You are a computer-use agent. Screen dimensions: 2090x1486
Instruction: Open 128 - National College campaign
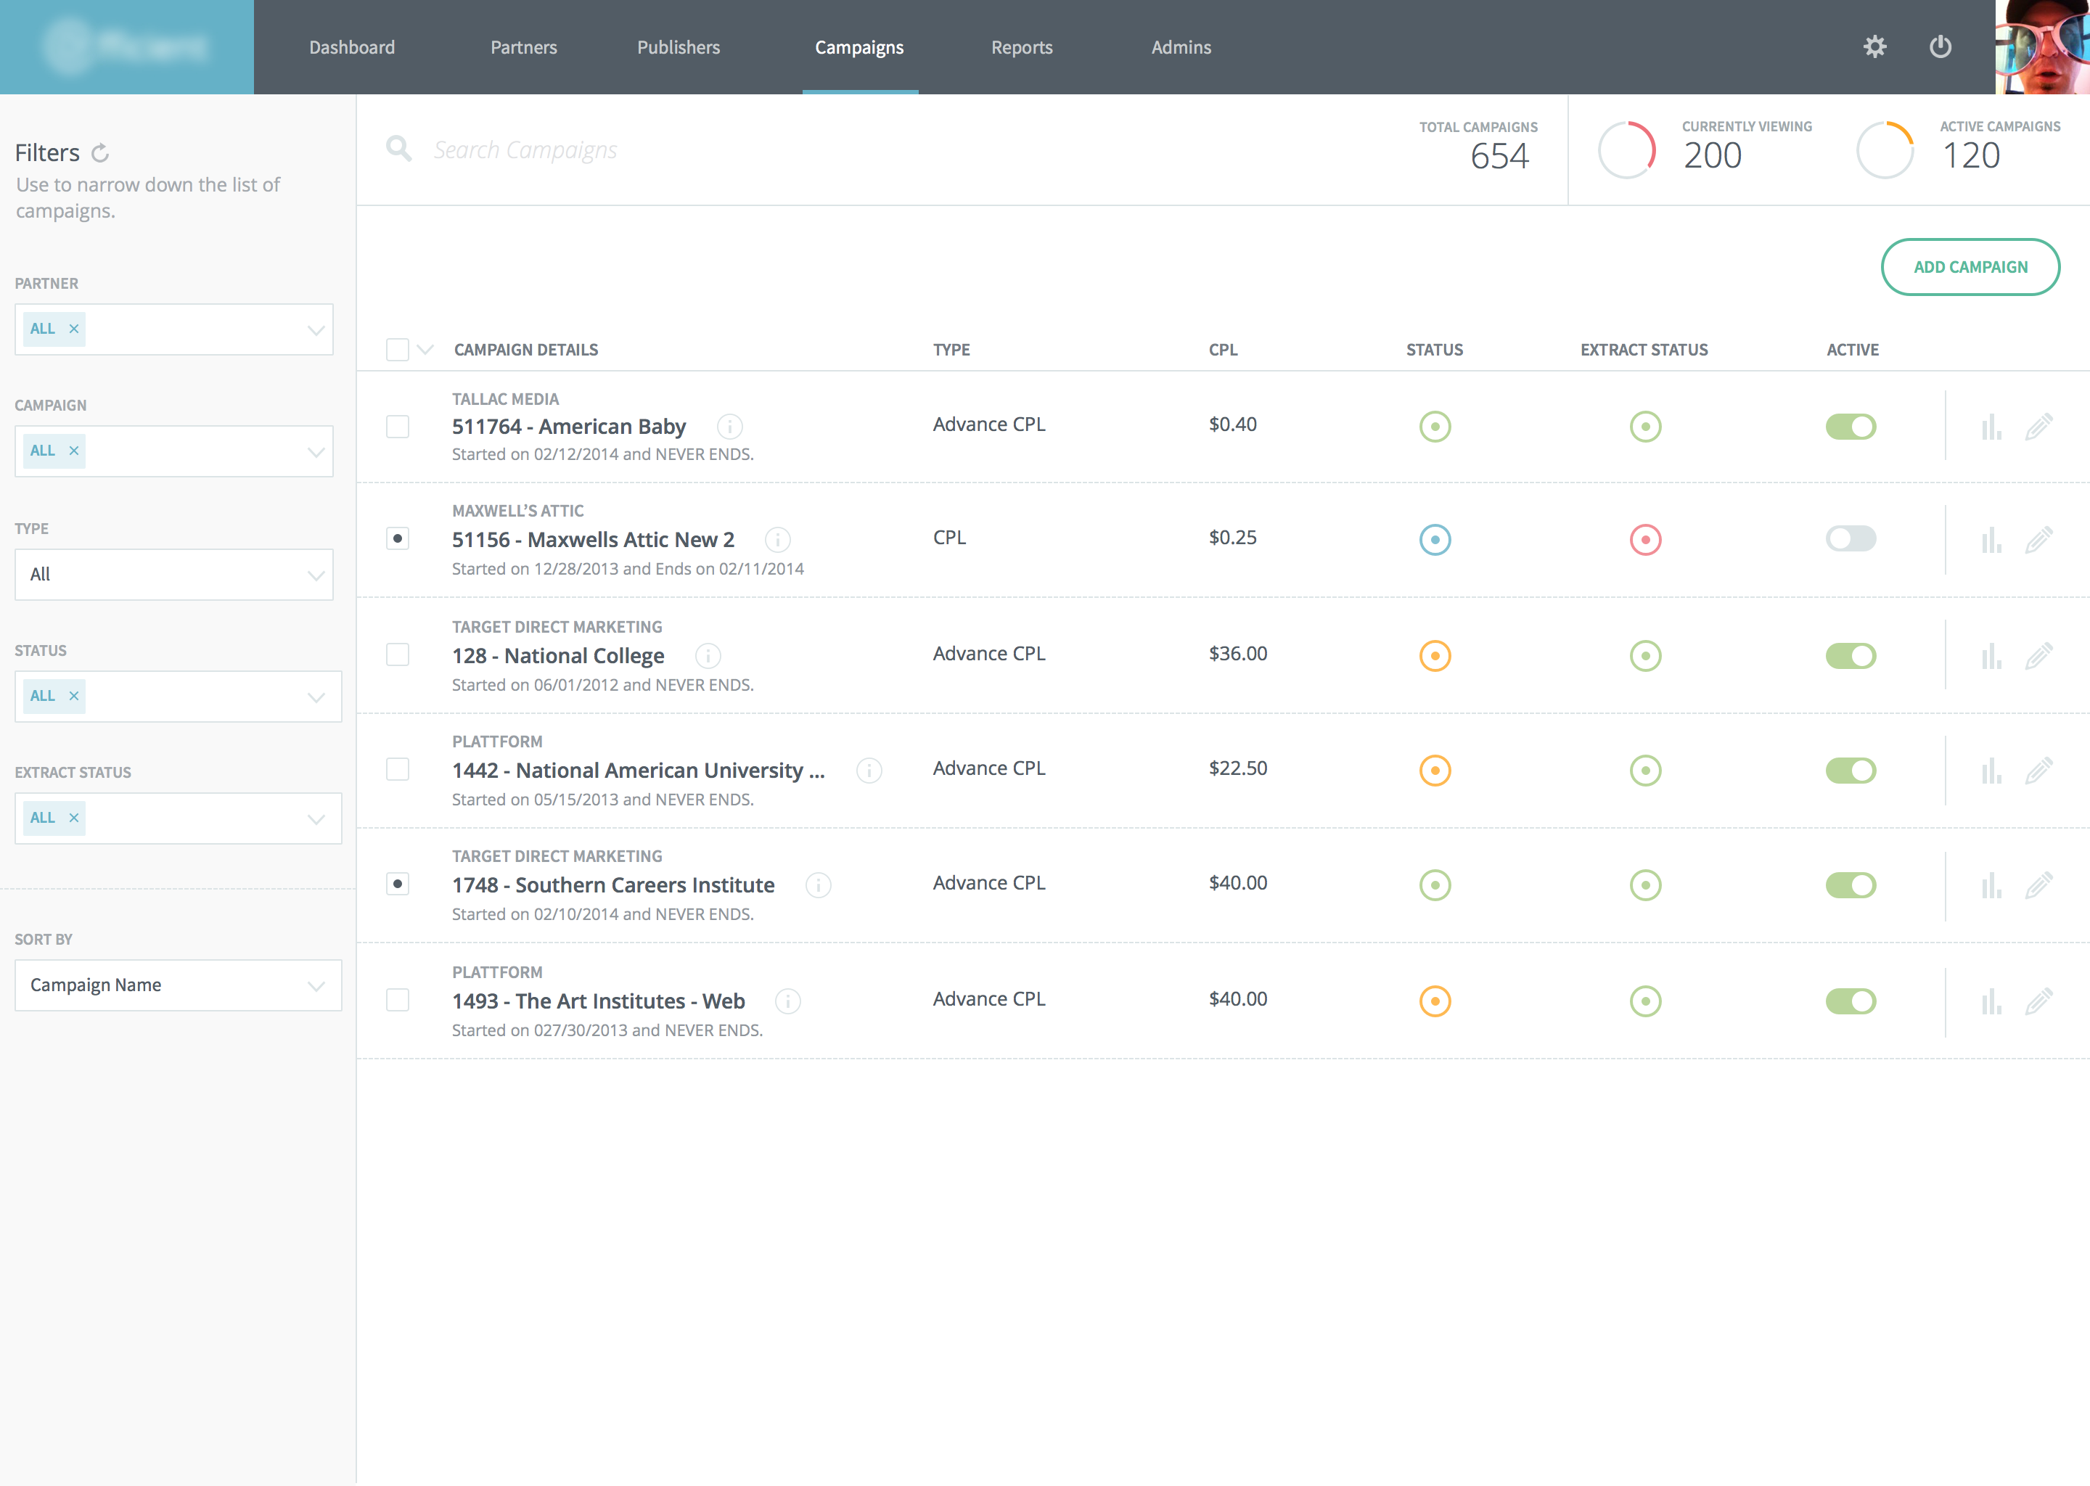[x=558, y=656]
